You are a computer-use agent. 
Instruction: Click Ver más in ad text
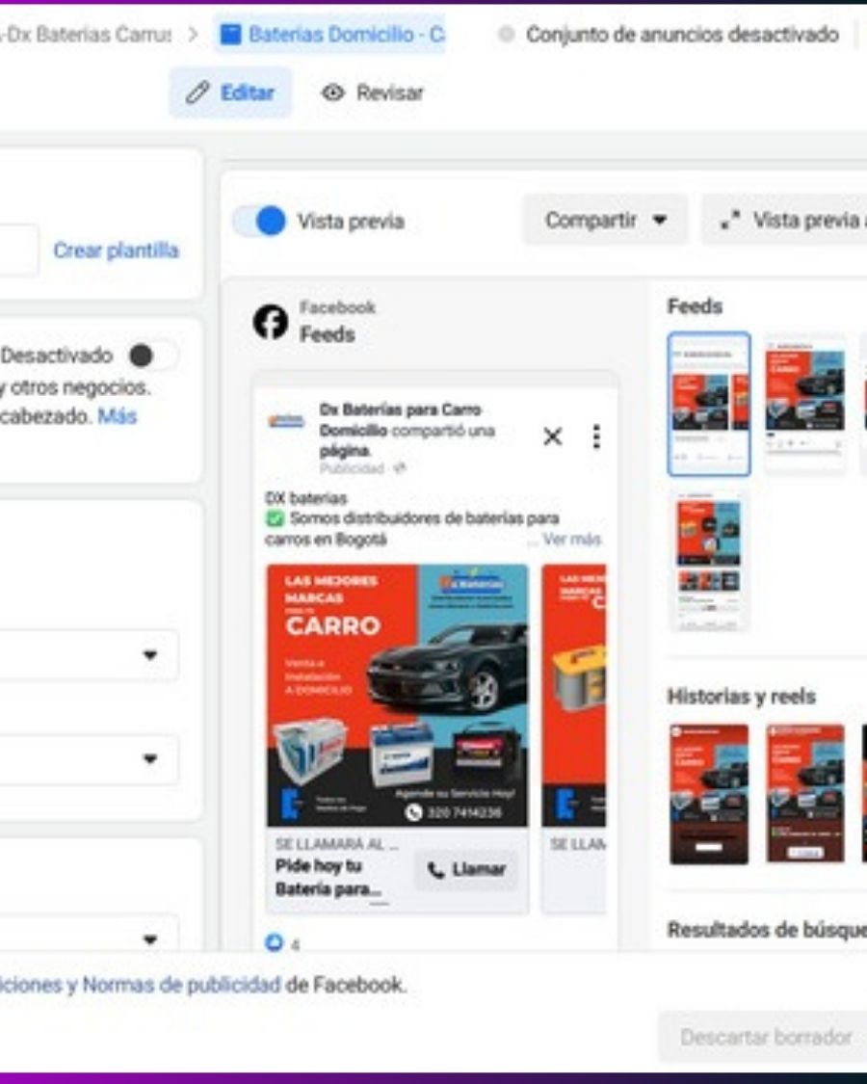pos(572,540)
